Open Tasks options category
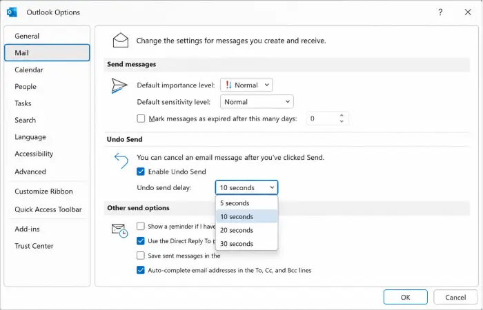Viewport: 483px width, 310px height. 47,103
